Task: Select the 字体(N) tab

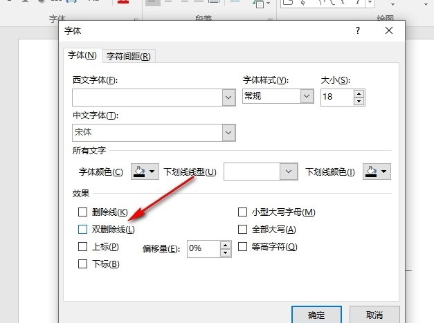Action: (82, 55)
